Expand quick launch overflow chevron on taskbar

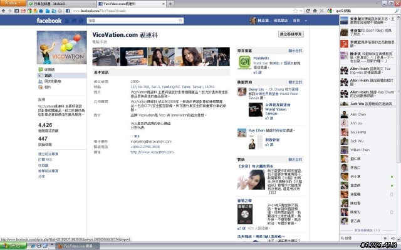coord(51,244)
